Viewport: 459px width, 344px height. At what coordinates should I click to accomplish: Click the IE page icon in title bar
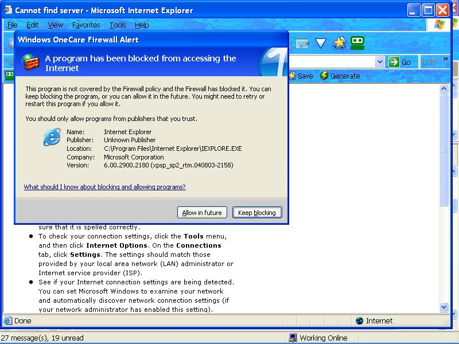[7, 10]
